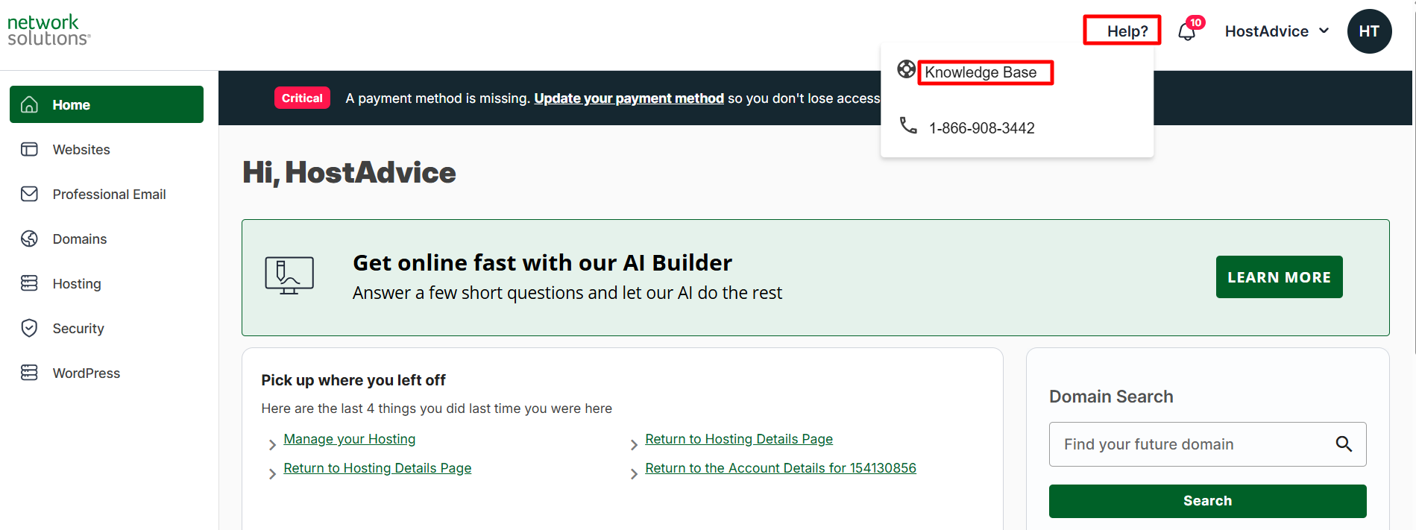Click the WordPress server icon
The height and width of the screenshot is (530, 1416).
pyautogui.click(x=29, y=373)
